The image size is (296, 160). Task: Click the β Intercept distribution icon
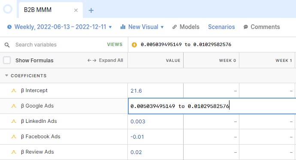(x=14, y=90)
